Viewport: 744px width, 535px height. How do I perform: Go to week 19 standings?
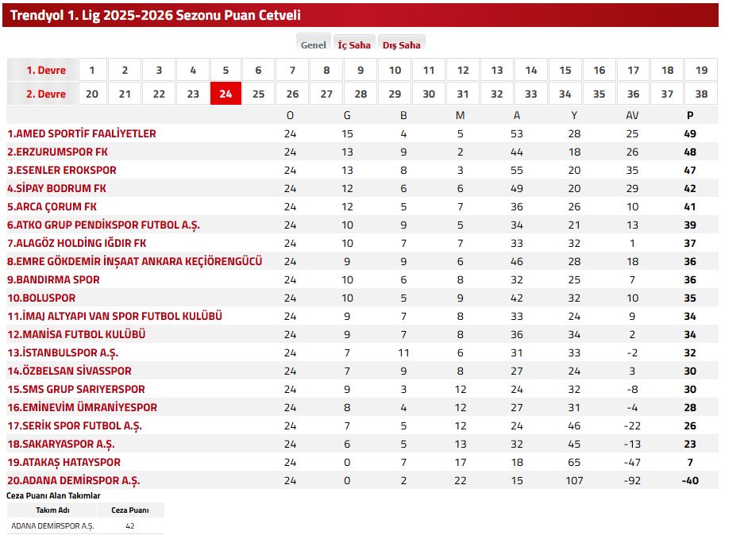(700, 70)
